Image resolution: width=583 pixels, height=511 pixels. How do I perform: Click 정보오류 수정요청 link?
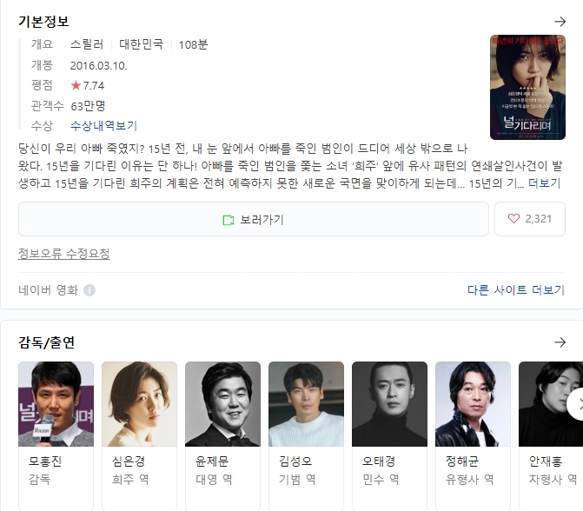(x=64, y=254)
